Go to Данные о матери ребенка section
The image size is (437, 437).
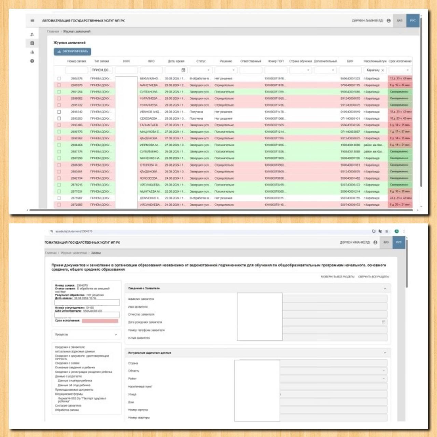tap(75, 381)
